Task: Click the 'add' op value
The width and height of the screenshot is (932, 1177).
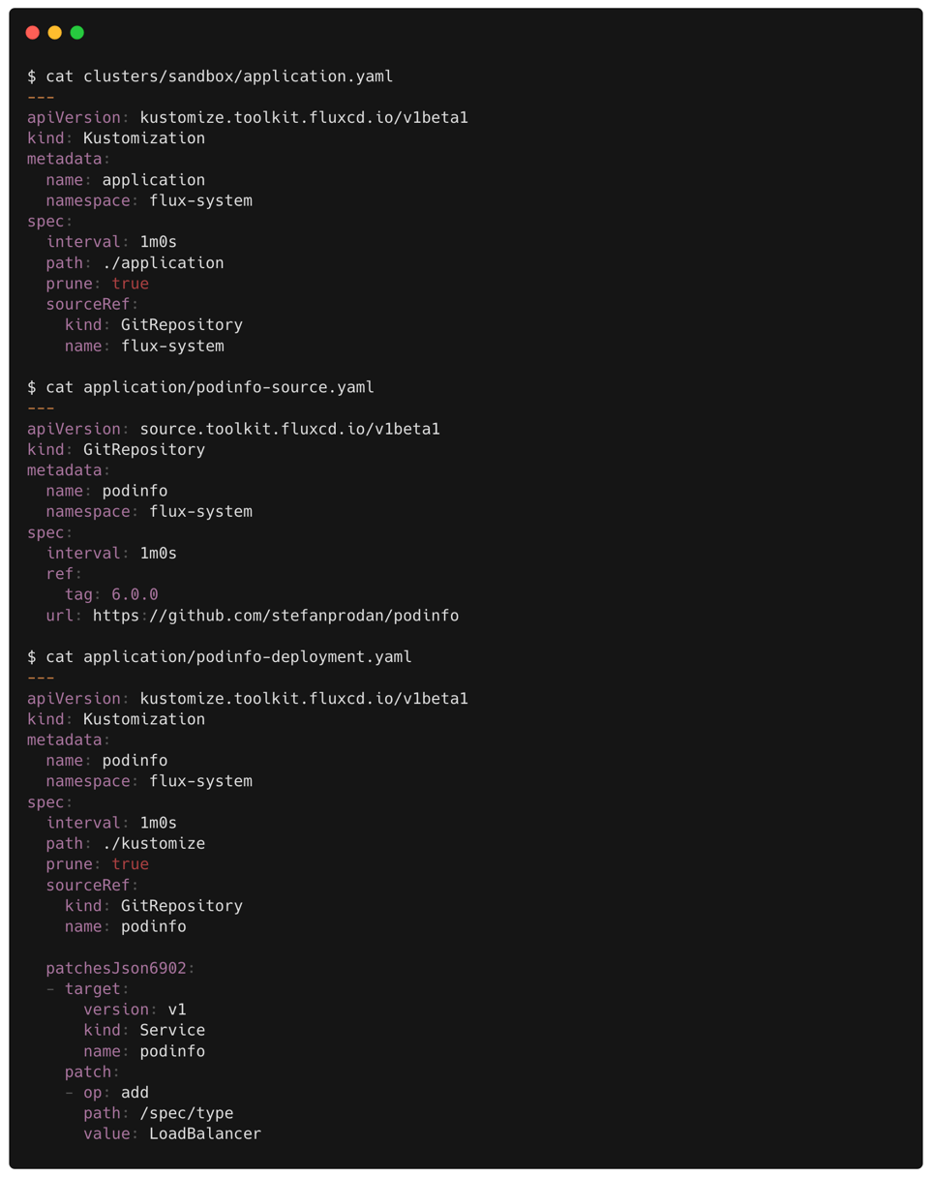Action: 135,1093
